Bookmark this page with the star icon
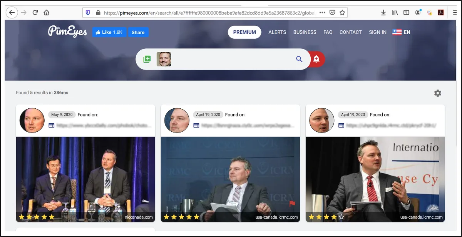462x237 pixels. 342,13
